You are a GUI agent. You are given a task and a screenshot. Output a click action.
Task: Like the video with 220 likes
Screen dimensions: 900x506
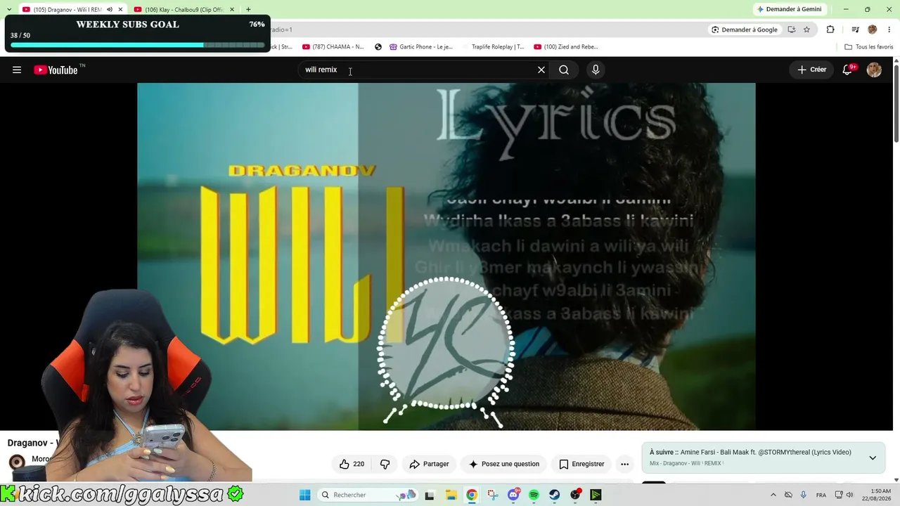352,464
